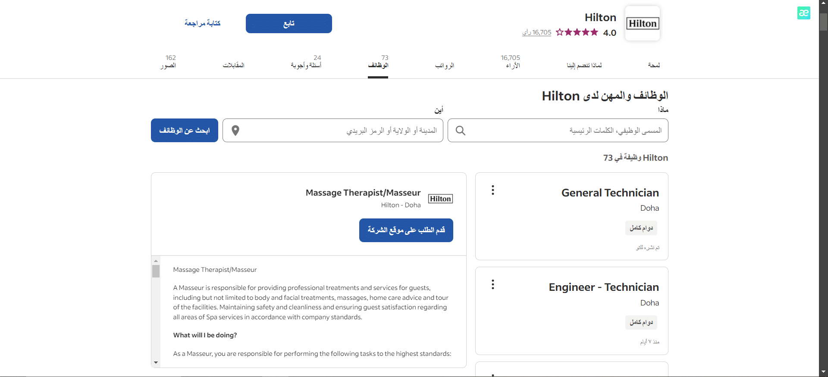Switch to the 16,705 reviews tab
The image size is (828, 377).
click(x=511, y=62)
